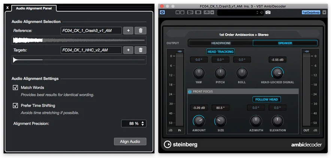Click '1st Order Ambisonics > Stereo' header
The height and width of the screenshot is (158, 331).
(x=244, y=34)
